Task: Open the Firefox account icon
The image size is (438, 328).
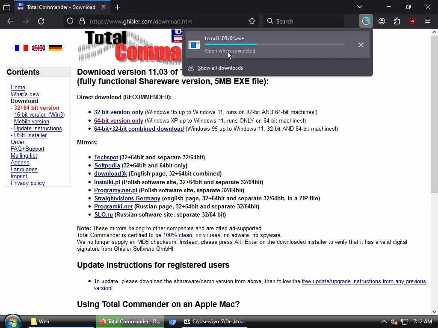Action: click(x=382, y=21)
